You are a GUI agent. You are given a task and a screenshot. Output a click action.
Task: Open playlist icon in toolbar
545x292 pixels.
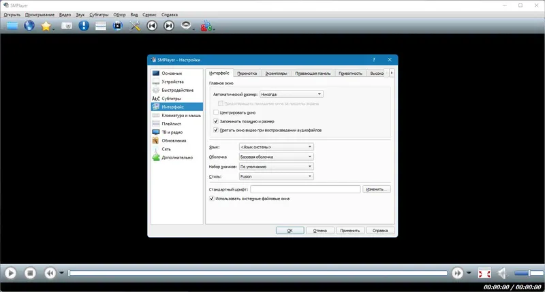pyautogui.click(x=100, y=26)
